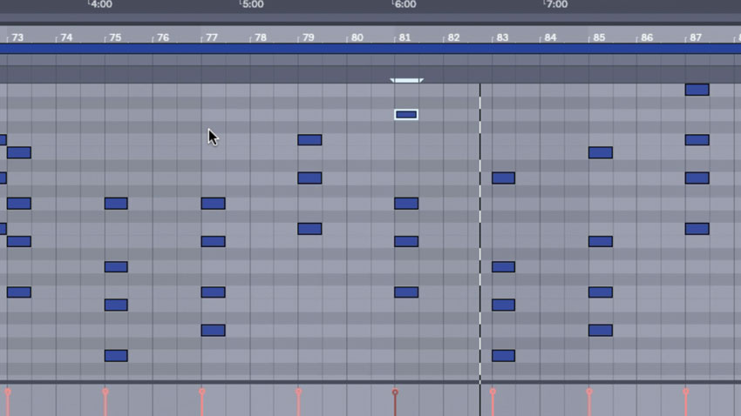Click the velocity marker at bar 85
741x416 pixels.
tap(588, 392)
